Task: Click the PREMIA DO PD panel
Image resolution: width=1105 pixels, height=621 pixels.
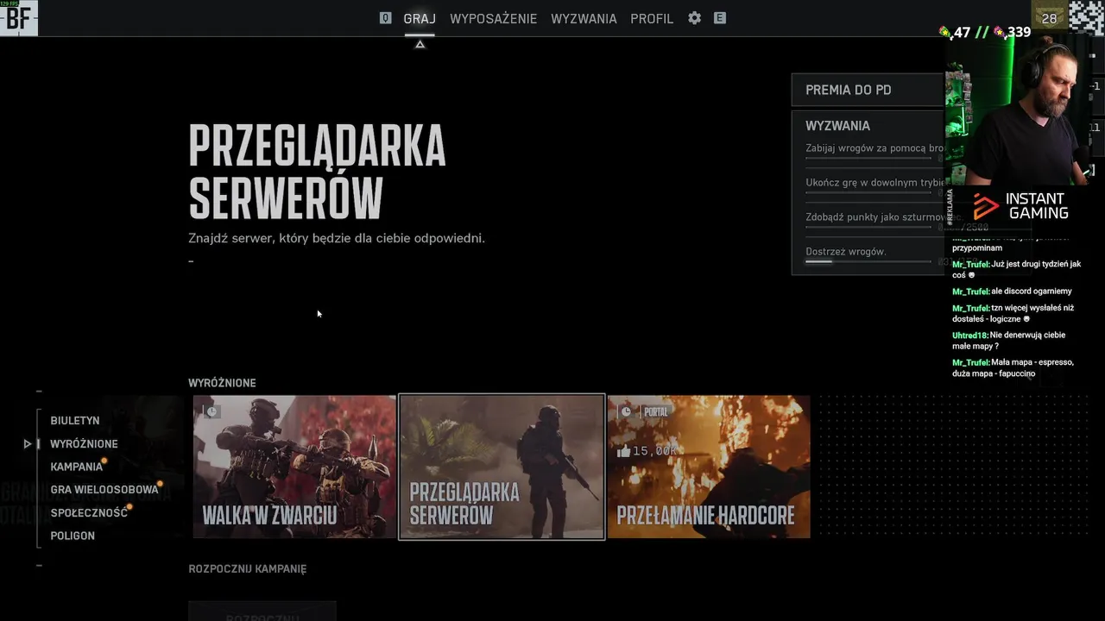Action: tap(868, 90)
